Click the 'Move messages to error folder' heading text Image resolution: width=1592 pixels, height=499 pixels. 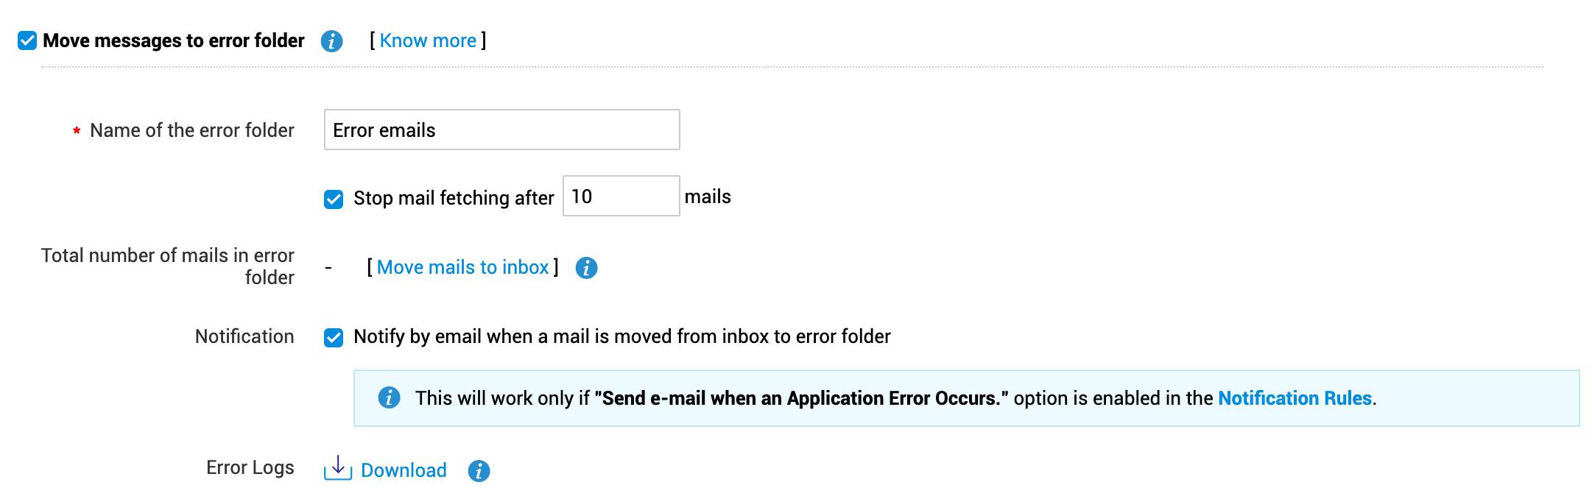174,40
